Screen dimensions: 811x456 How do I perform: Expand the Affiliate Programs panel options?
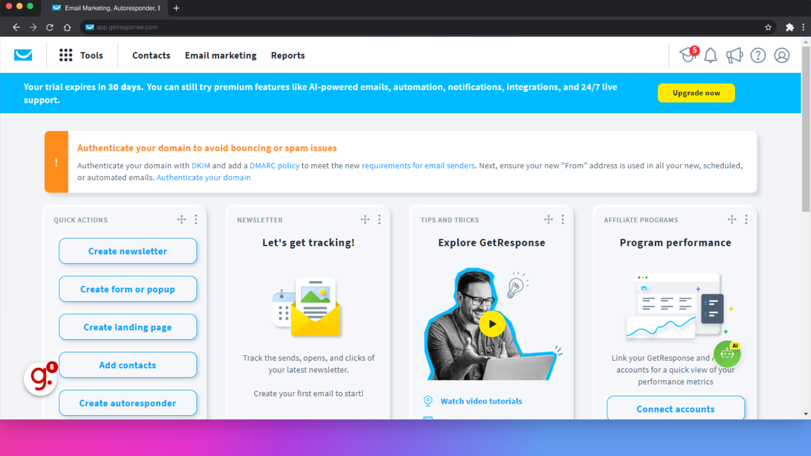747,220
